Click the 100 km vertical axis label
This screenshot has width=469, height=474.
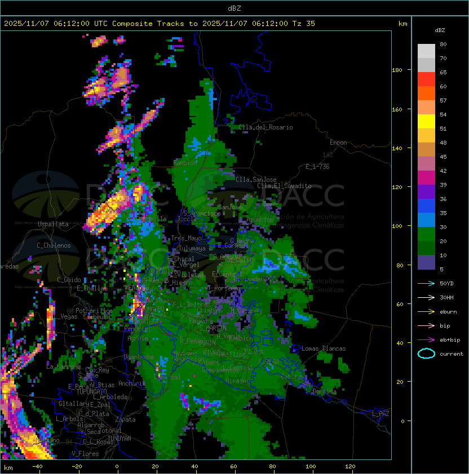click(x=397, y=226)
